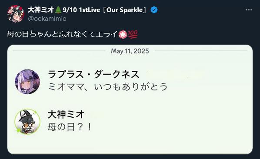
Task: Click the Christmas tree emoji in display name
Action: pos(58,10)
